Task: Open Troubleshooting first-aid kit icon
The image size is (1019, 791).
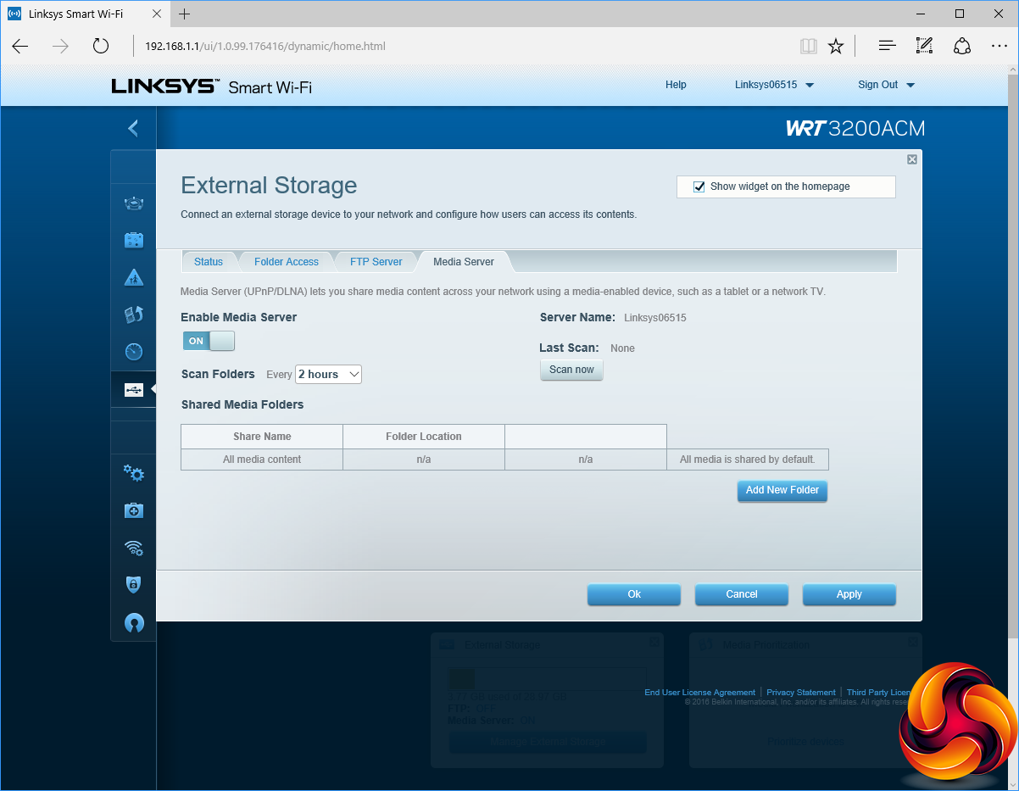Action: click(x=133, y=510)
